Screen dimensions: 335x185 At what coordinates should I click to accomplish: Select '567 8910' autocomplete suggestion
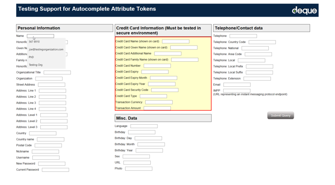[x=35, y=42]
